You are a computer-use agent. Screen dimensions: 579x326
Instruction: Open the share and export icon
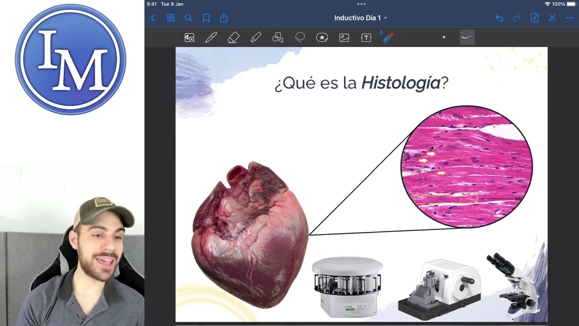pyautogui.click(x=224, y=18)
